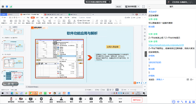The width and height of the screenshot is (196, 104).
Task: Click zoom out minus in the WPS status bar
Action: (129, 90)
